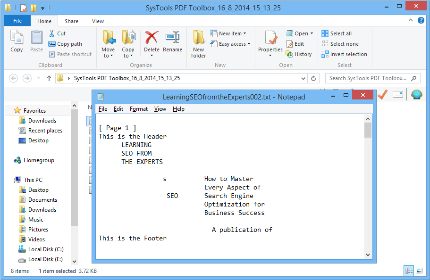Image resolution: width=430 pixels, height=280 pixels.
Task: Click the Copy icon in Clipboard group
Action: [17, 38]
